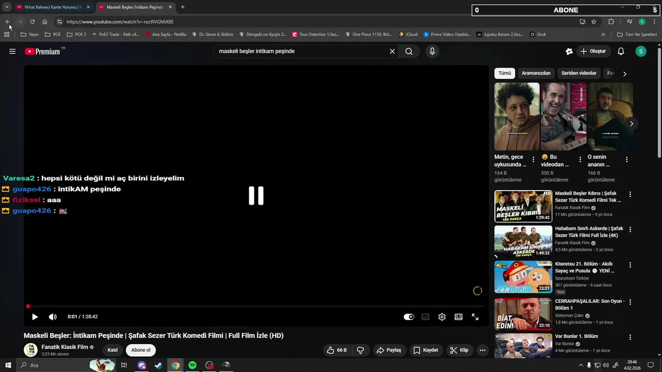Image resolution: width=662 pixels, height=372 pixels.
Task: Open more actions under the video
Action: pos(483,350)
